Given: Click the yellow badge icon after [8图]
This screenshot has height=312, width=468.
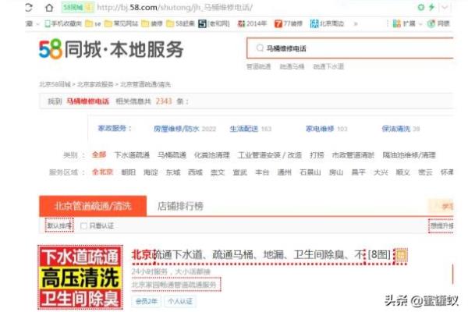Looking at the screenshot, I should (401, 255).
